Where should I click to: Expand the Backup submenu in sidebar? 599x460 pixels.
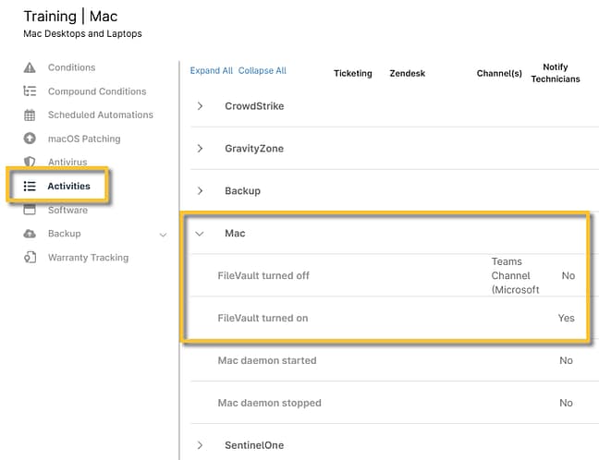[163, 235]
